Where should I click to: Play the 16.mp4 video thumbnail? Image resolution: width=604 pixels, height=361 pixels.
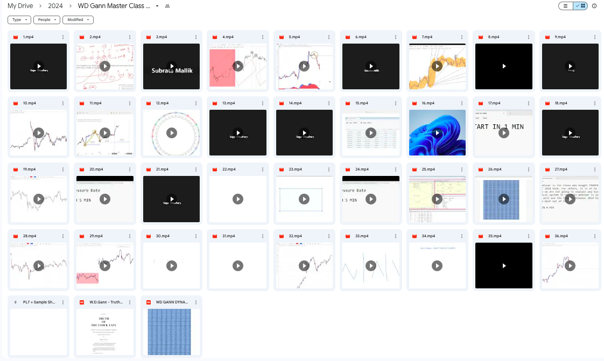pyautogui.click(x=437, y=132)
